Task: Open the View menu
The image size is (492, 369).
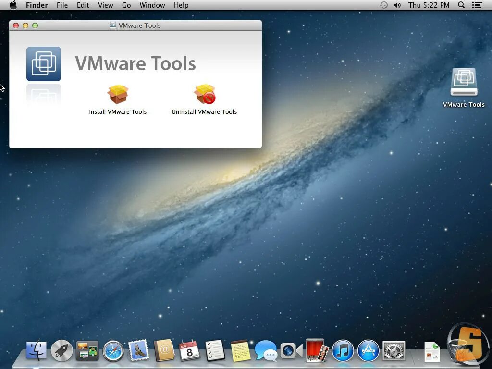Action: (105, 5)
